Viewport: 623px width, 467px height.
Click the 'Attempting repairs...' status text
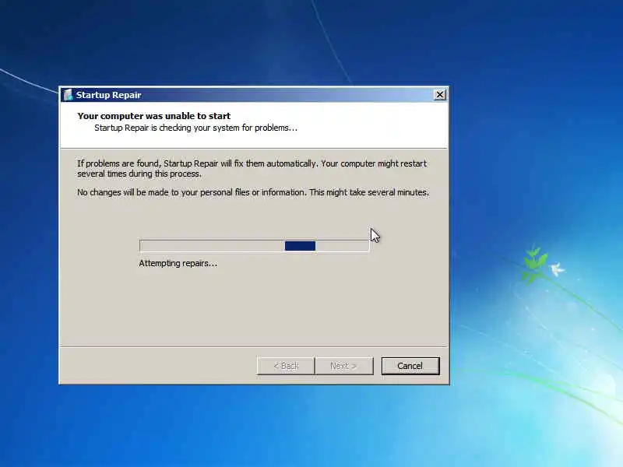[178, 263]
